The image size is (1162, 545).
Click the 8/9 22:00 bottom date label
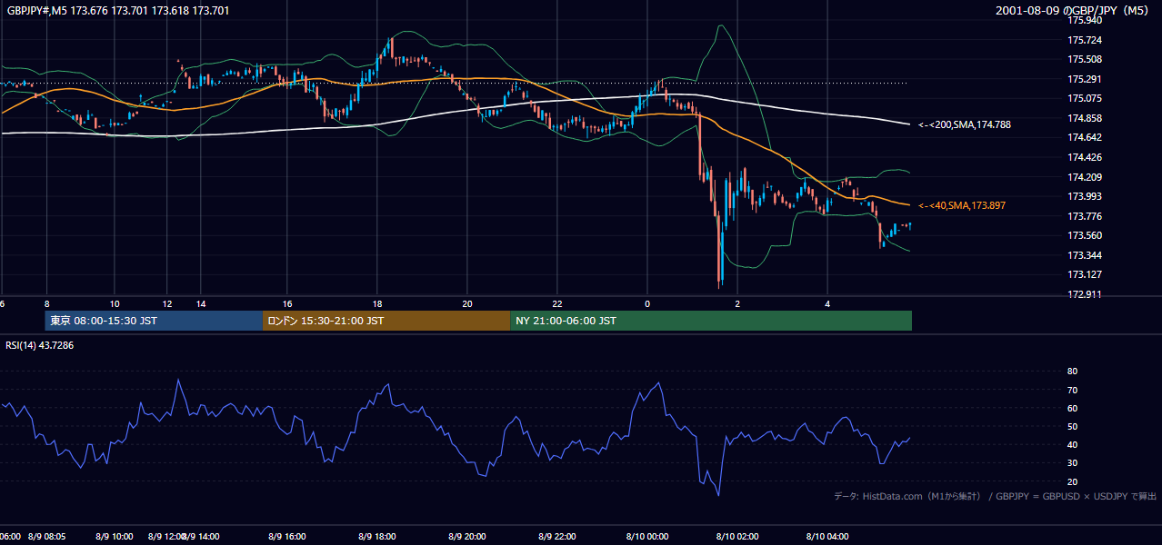(x=557, y=537)
